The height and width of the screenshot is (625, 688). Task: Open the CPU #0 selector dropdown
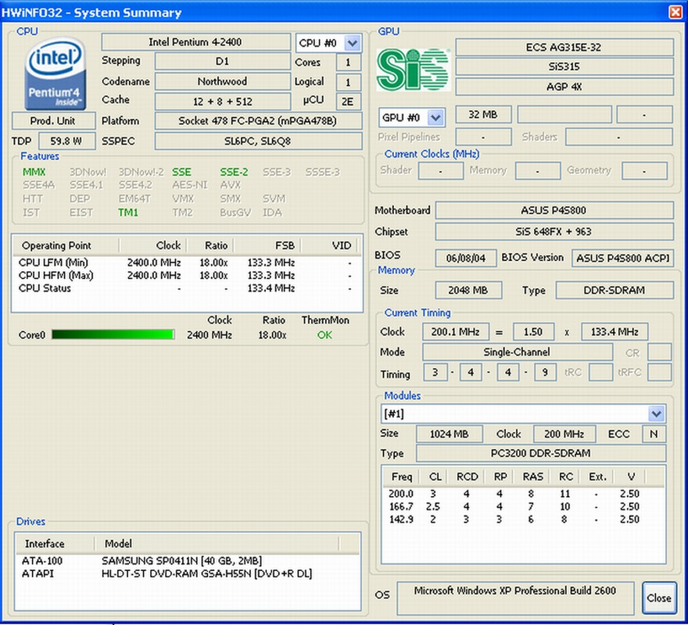click(353, 43)
